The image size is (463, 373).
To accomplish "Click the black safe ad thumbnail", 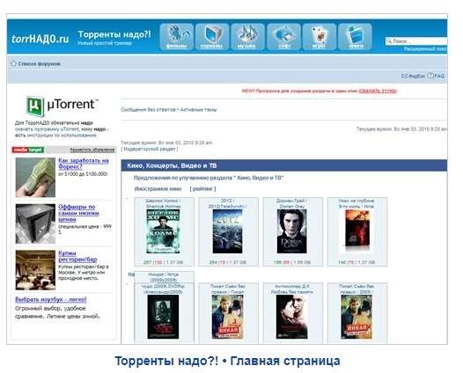I will coord(35,224).
